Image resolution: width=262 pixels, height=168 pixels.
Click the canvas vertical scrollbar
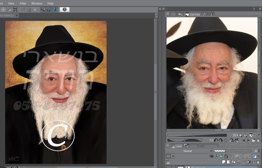click(156, 92)
